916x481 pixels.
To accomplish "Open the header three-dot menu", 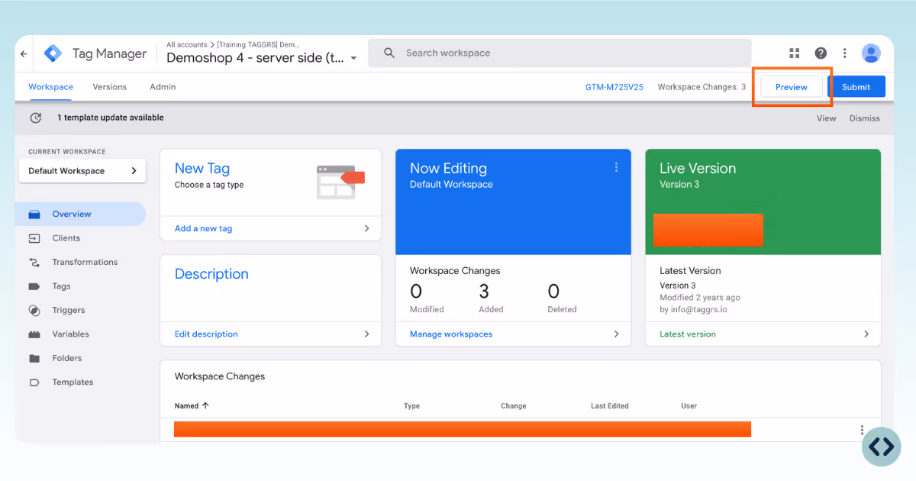I will coord(844,53).
